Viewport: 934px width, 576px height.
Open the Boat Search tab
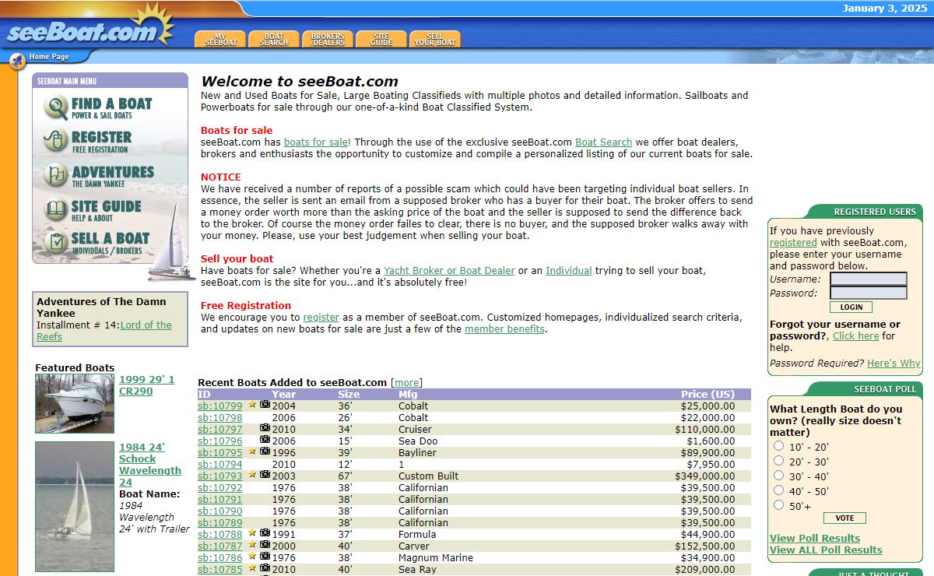coord(274,39)
